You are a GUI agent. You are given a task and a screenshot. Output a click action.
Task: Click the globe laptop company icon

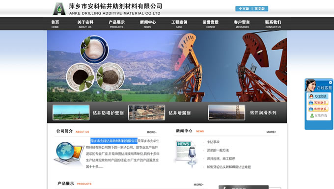69,154
